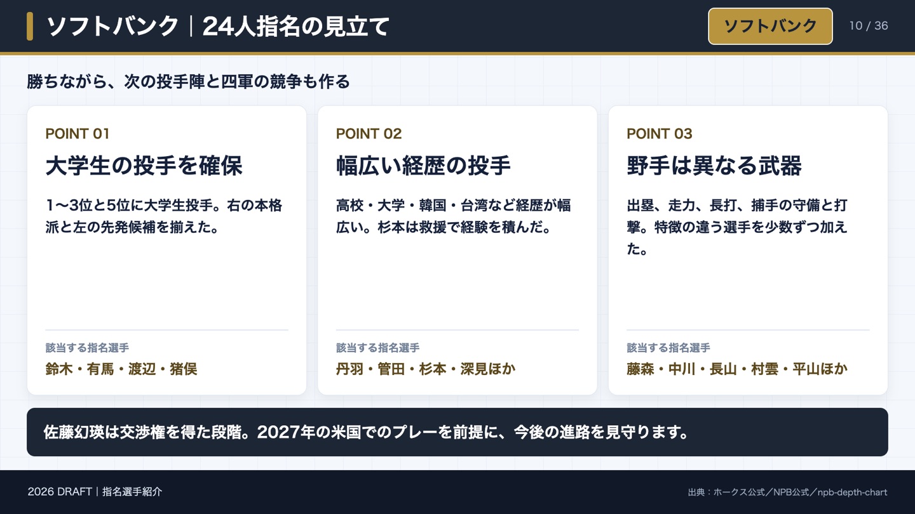Select player names 丹羽・菅田・杉本・深見ほか
915x514 pixels.
click(x=426, y=369)
